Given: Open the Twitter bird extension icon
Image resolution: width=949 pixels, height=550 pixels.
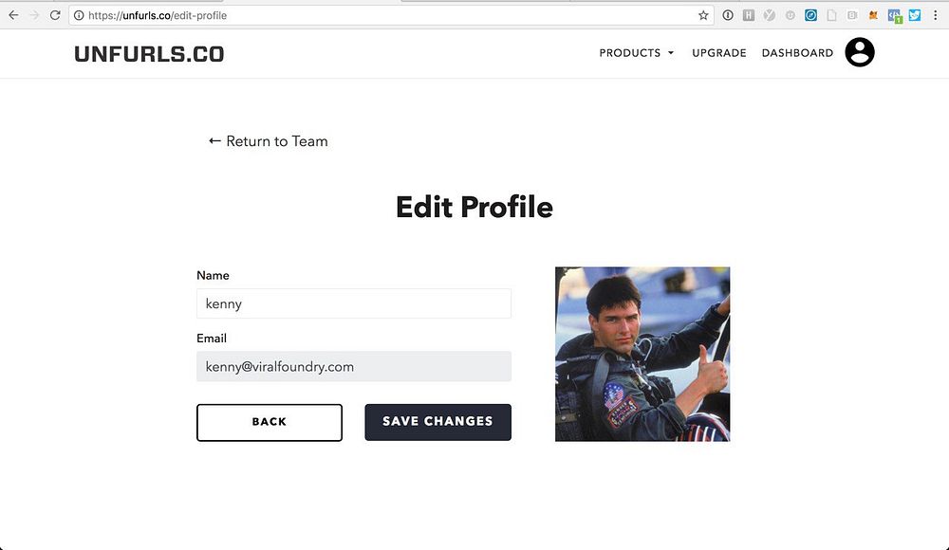Looking at the screenshot, I should tap(915, 15).
